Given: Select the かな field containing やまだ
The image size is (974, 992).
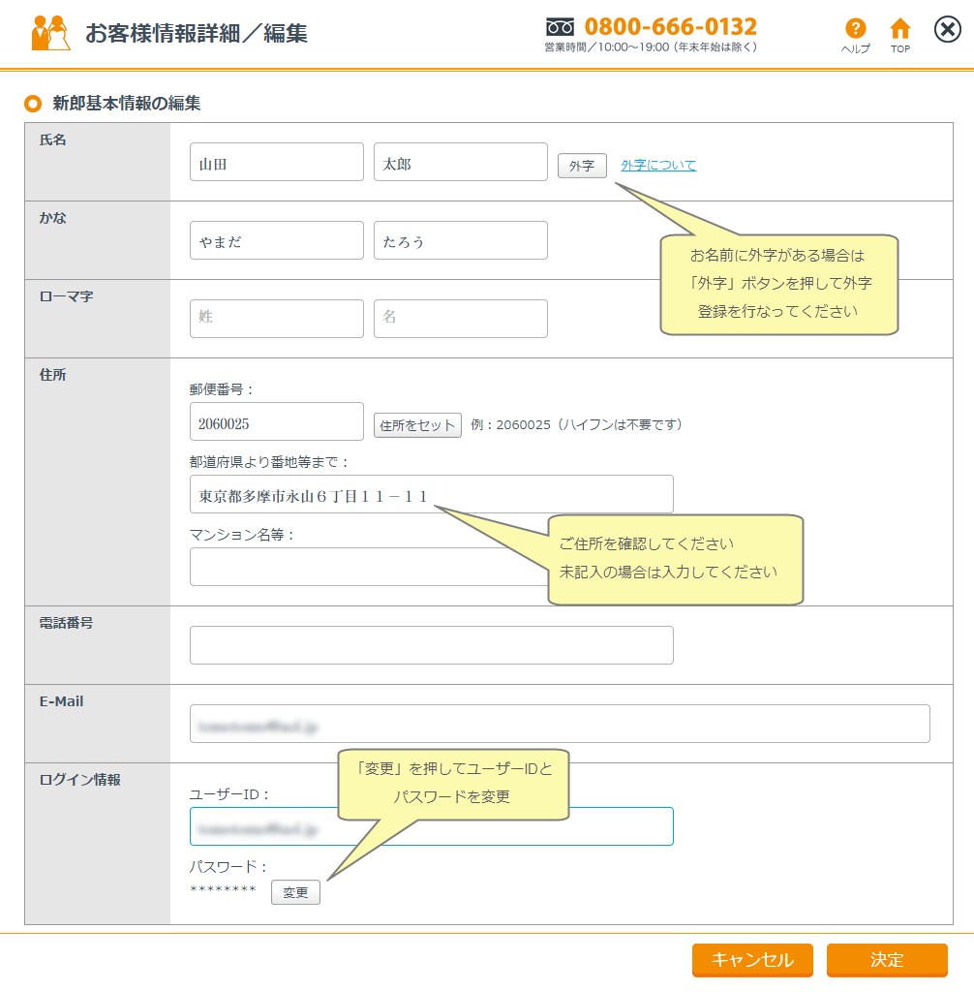Looking at the screenshot, I should pos(276,241).
